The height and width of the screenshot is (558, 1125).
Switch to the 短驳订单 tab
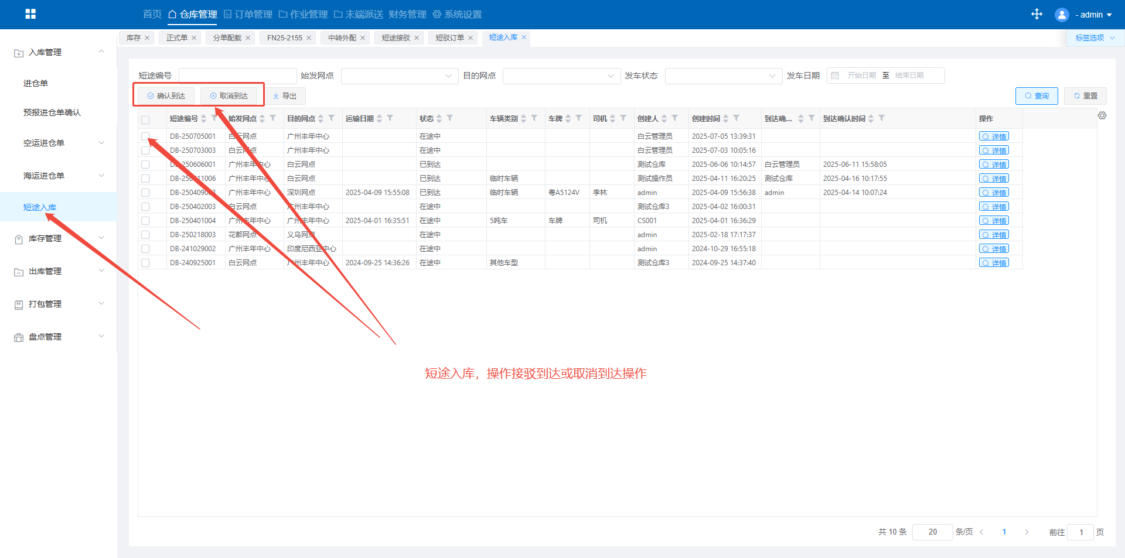[449, 38]
